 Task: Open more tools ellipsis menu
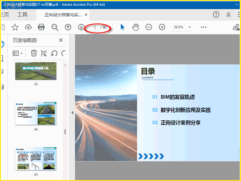[x=204, y=27]
